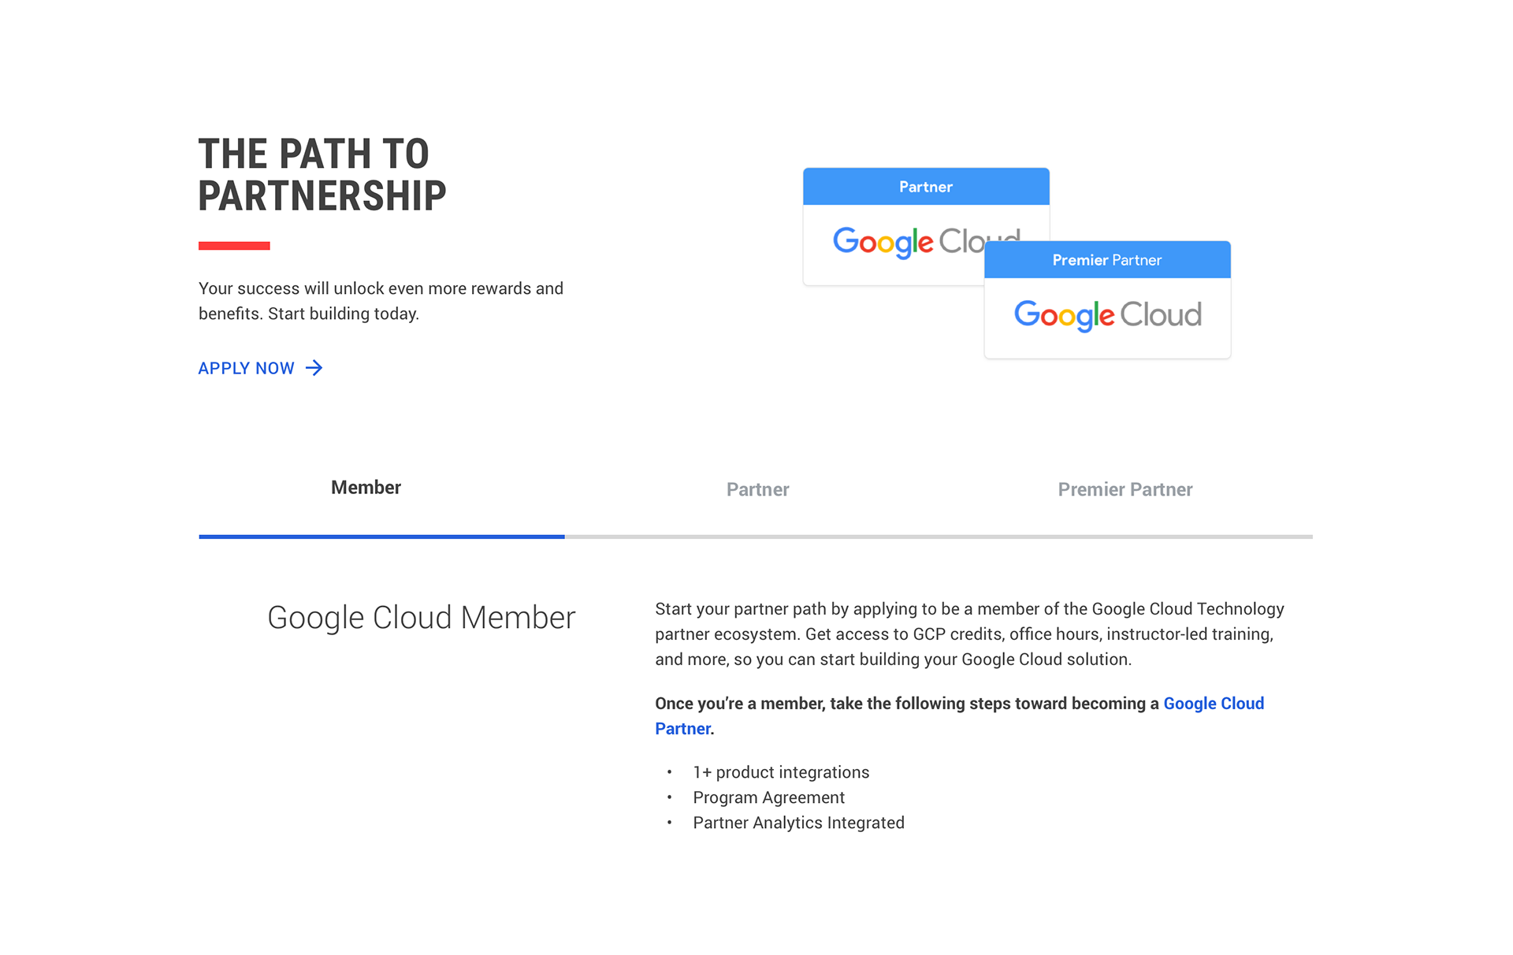The width and height of the screenshot is (1513, 955).
Task: Click the blue active tab indicator bar
Action: [381, 537]
